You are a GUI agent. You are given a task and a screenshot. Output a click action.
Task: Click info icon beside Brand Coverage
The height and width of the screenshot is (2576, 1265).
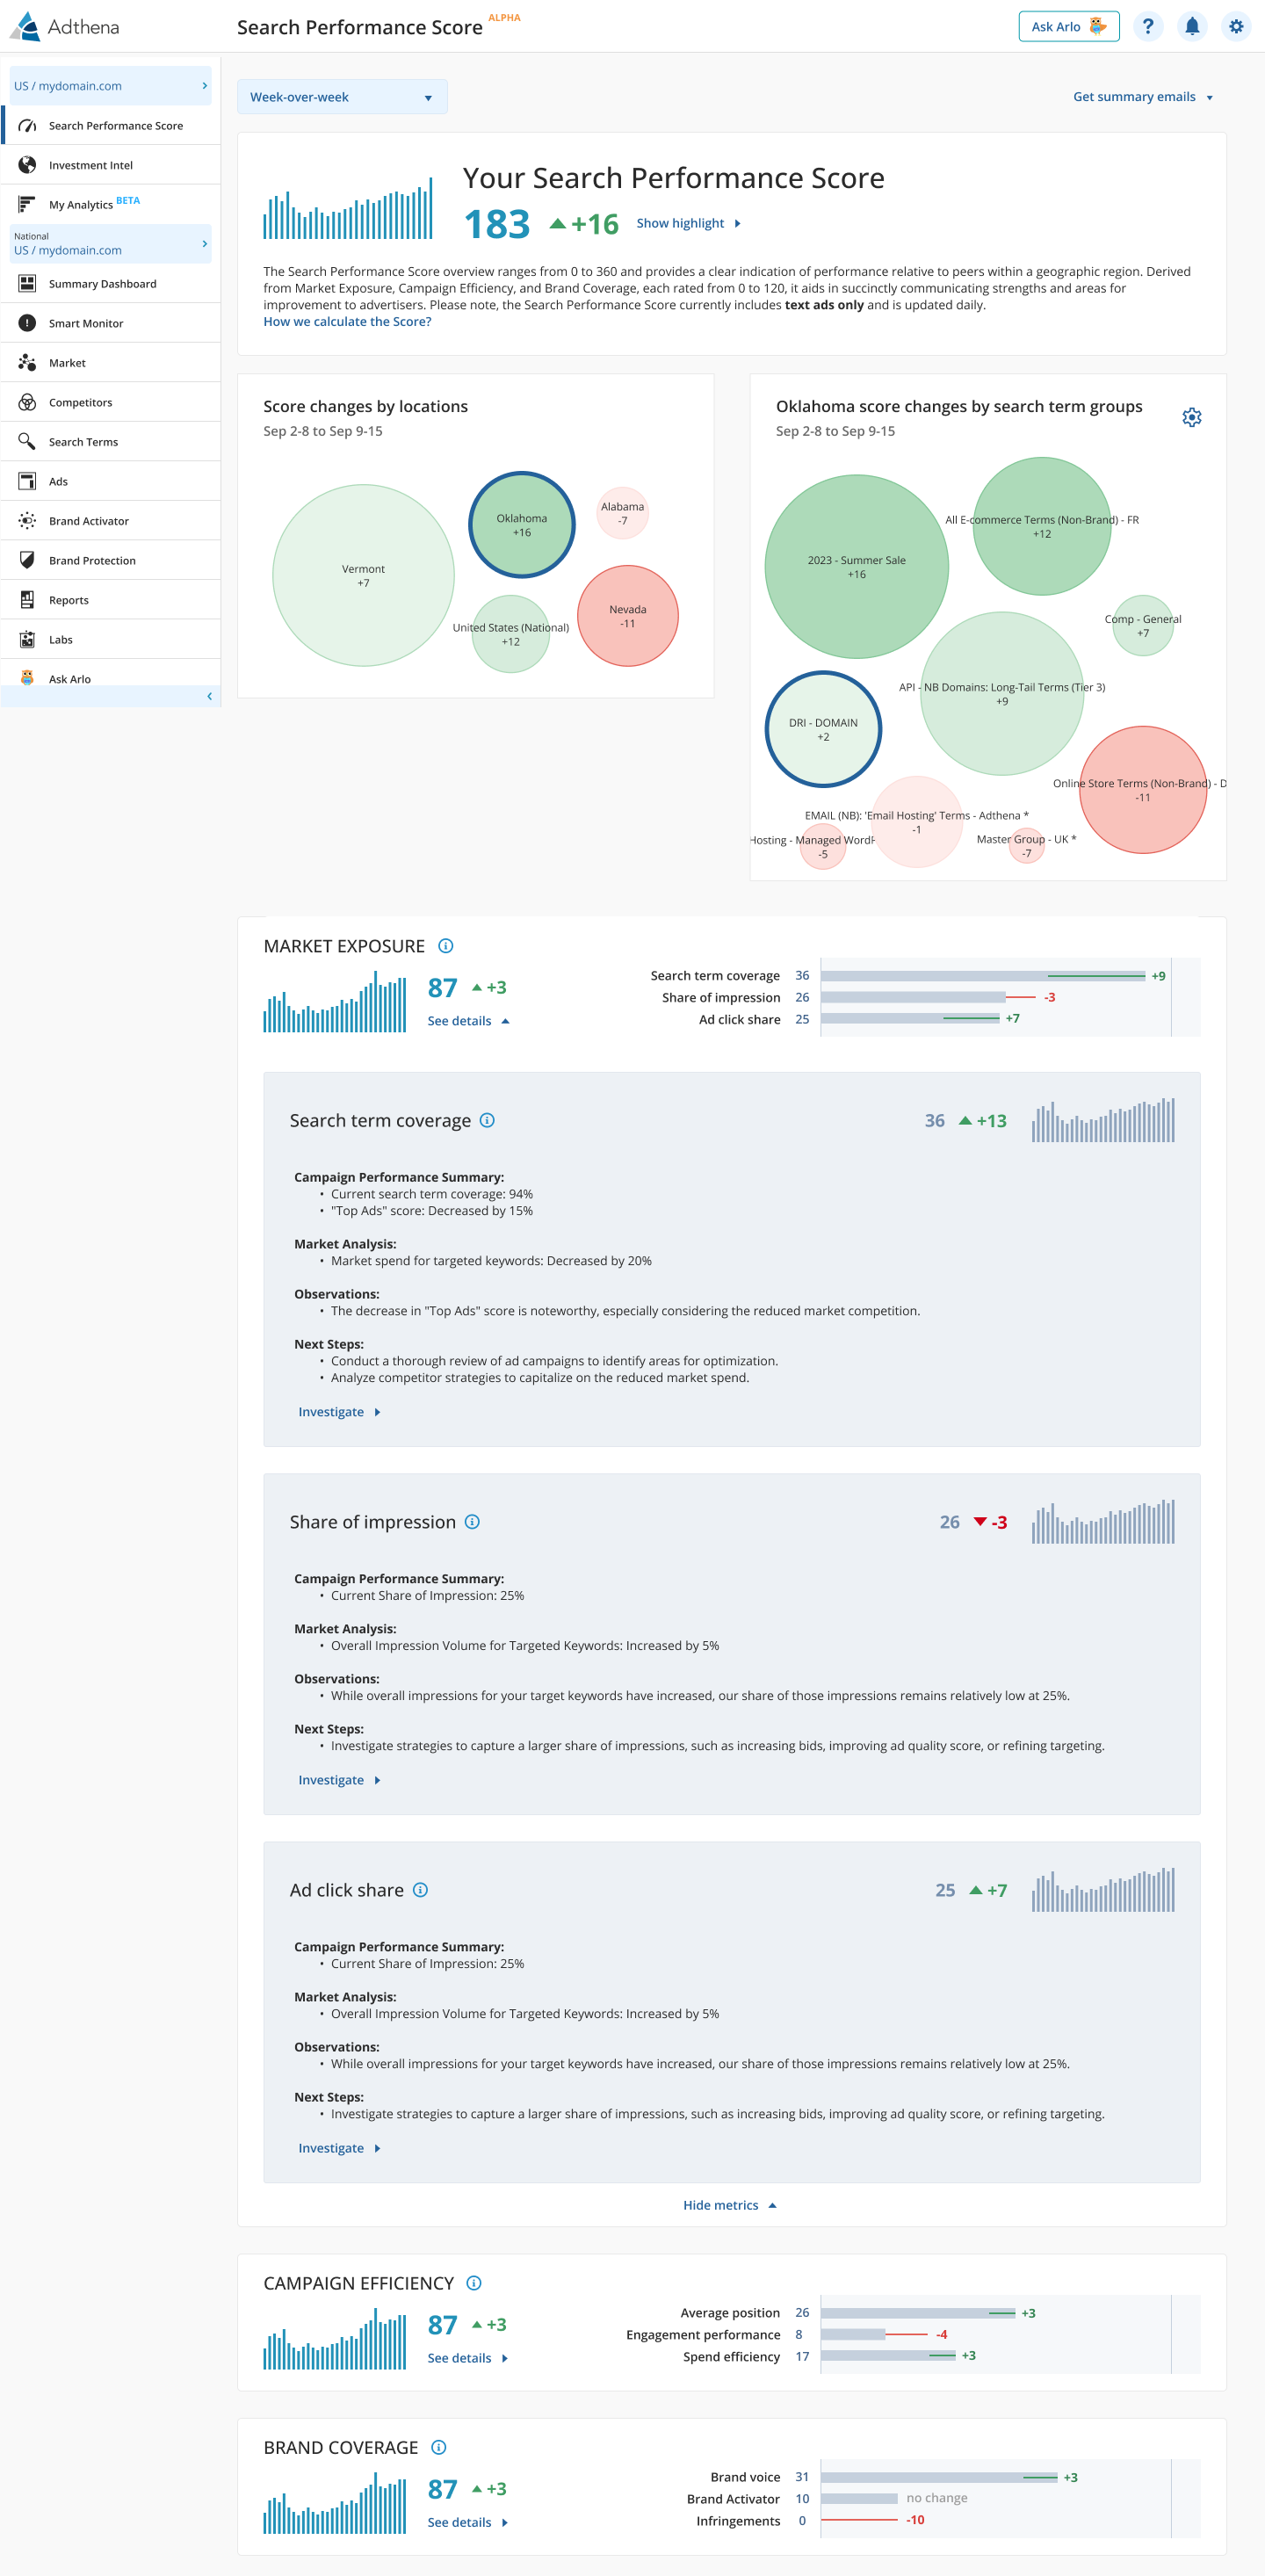click(438, 2447)
